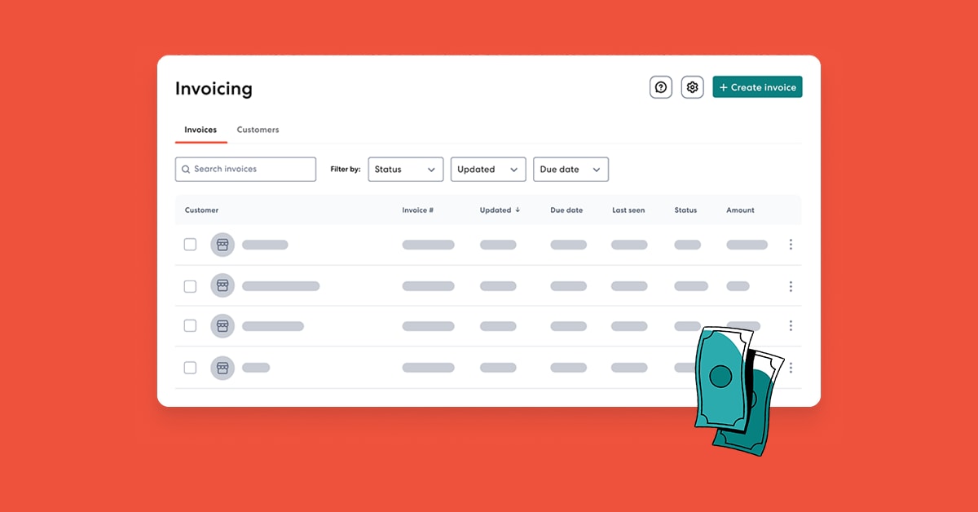
Task: Tick the fourth invoice row checkbox
Action: pos(190,368)
